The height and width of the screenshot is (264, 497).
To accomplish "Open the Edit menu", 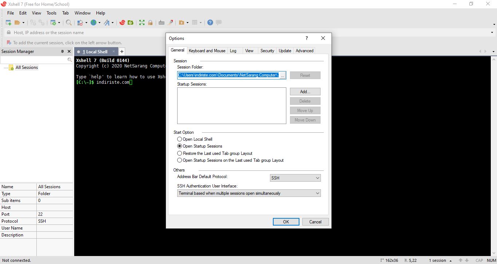I will point(23,13).
